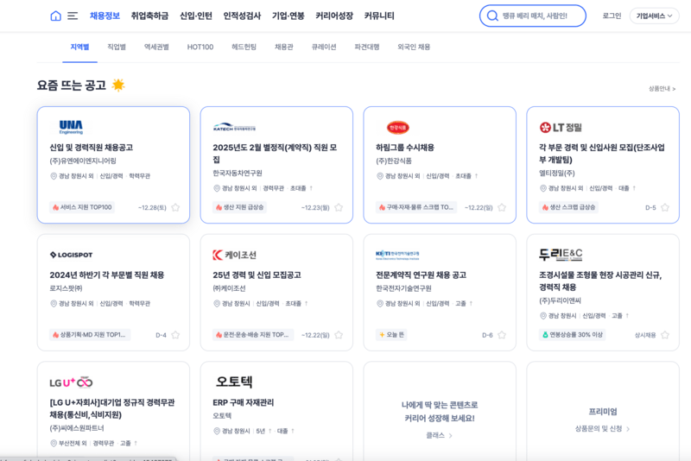Focus the top search input field

pyautogui.click(x=533, y=16)
